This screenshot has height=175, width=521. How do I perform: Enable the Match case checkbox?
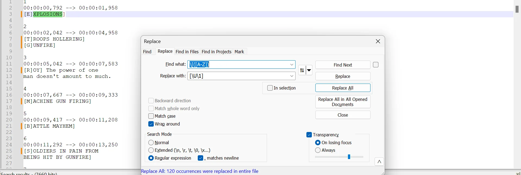coord(151,116)
